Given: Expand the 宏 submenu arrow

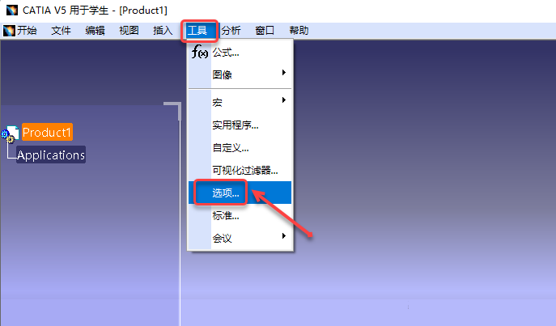Looking at the screenshot, I should coord(284,100).
